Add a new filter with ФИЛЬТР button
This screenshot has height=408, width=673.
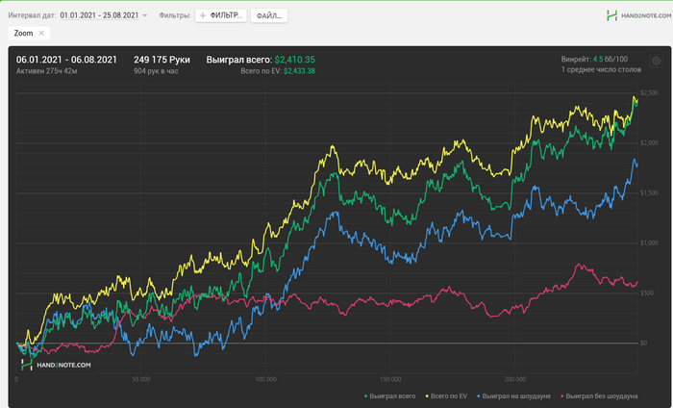tap(220, 15)
